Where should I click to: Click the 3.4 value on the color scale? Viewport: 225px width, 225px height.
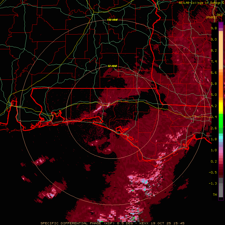[x=214, y=117]
